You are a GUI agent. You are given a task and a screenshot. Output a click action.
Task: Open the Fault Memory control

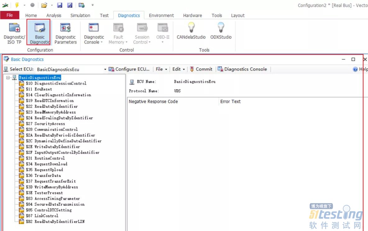(x=118, y=33)
